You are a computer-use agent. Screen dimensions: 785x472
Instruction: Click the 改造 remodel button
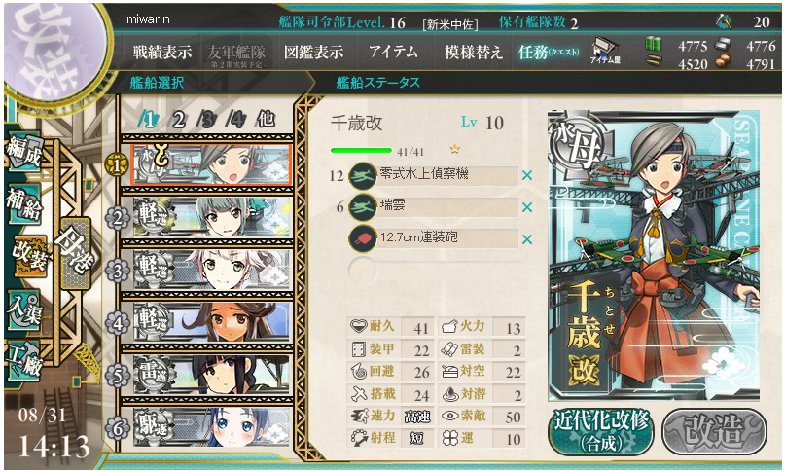714,431
